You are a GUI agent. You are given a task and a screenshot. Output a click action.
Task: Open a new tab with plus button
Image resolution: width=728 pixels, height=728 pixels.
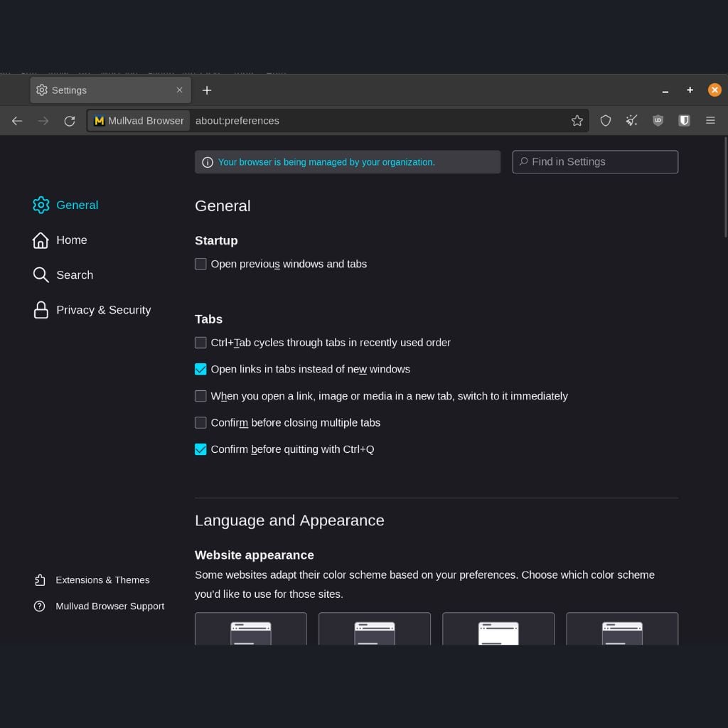(x=207, y=90)
